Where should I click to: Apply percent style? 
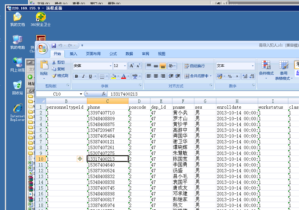[230, 76]
